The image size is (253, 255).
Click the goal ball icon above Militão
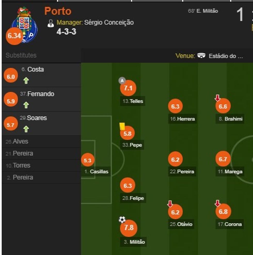click(122, 220)
